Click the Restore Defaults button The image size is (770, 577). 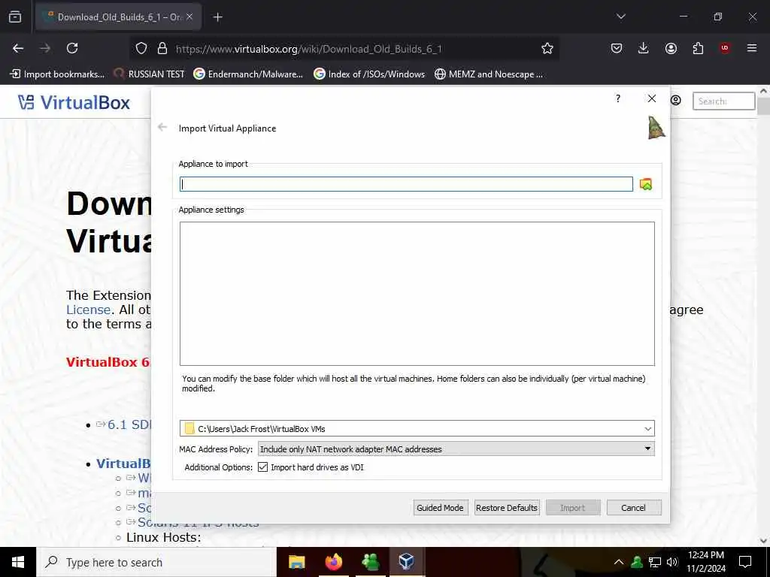click(507, 508)
